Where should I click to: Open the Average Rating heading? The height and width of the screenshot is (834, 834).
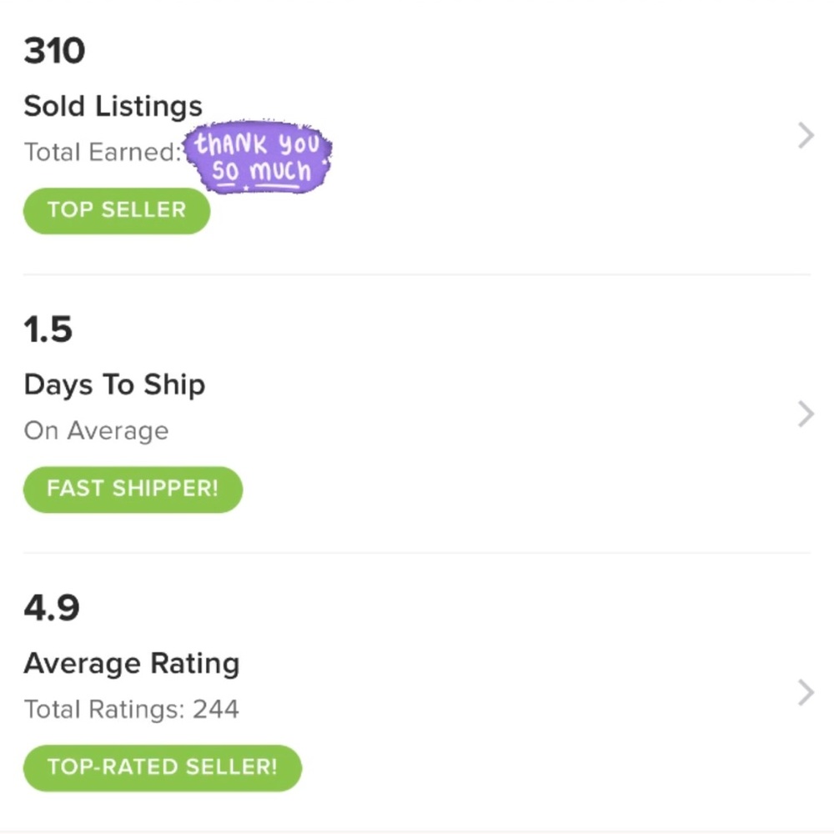(x=132, y=663)
